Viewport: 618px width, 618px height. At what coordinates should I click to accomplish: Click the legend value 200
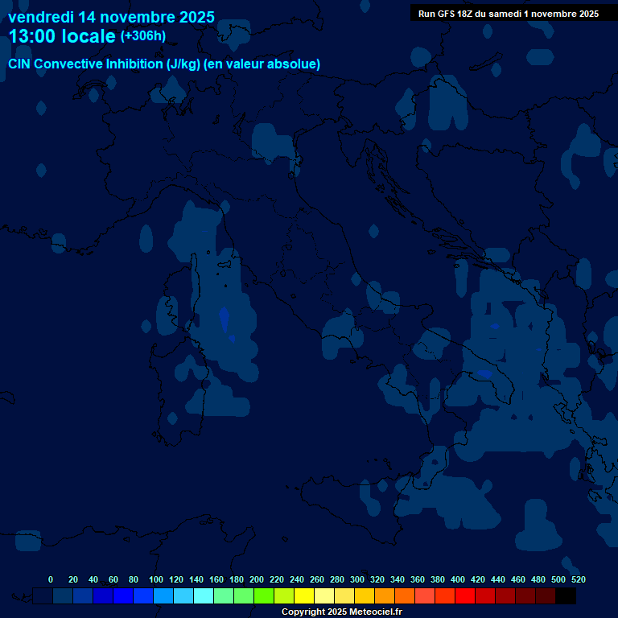click(x=257, y=579)
